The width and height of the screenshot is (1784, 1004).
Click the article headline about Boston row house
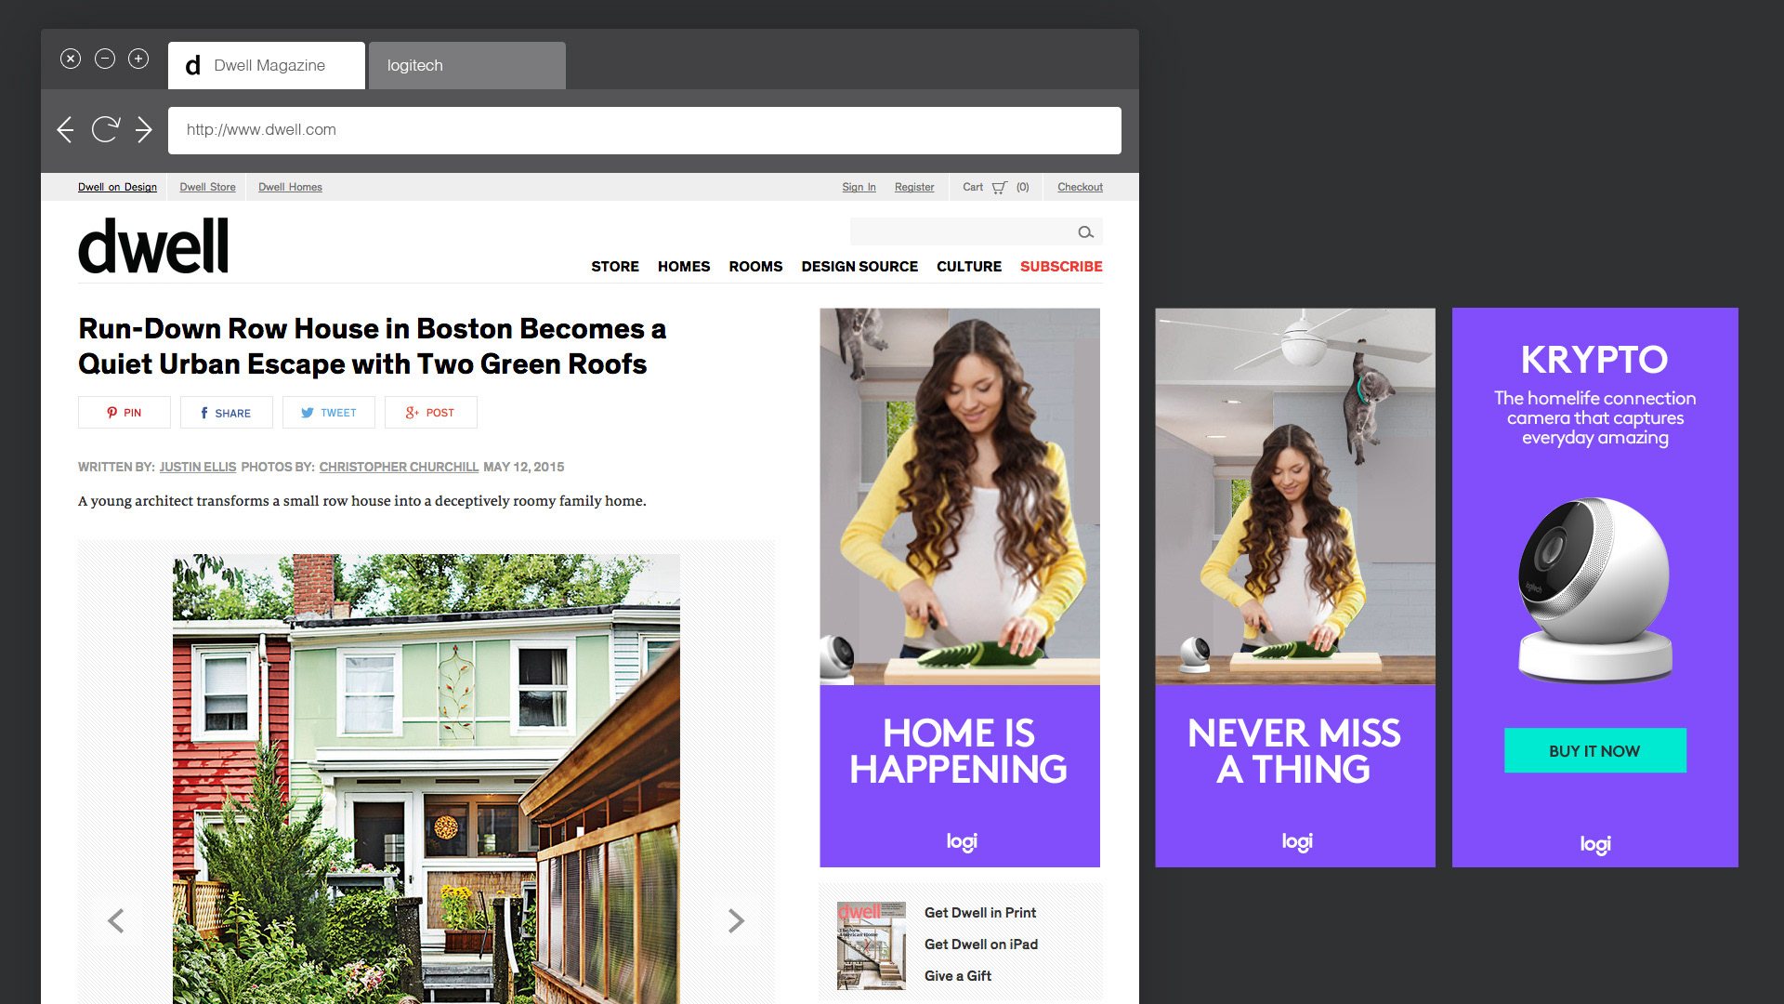372,346
